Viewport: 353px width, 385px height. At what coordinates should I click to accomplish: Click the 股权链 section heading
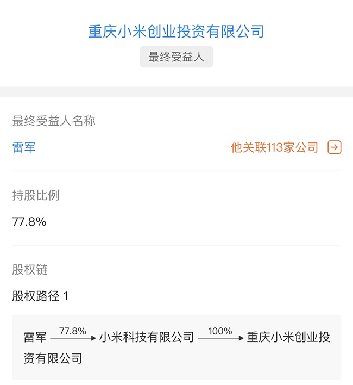pyautogui.click(x=30, y=270)
